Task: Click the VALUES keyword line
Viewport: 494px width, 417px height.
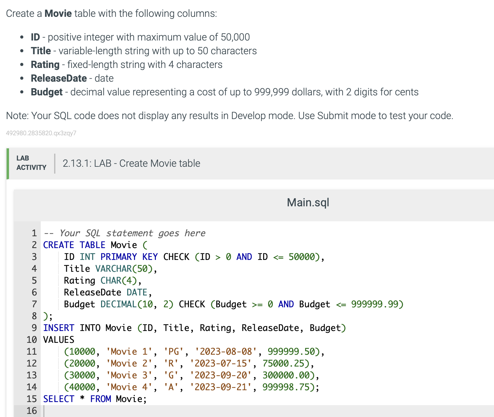Action: tap(59, 340)
